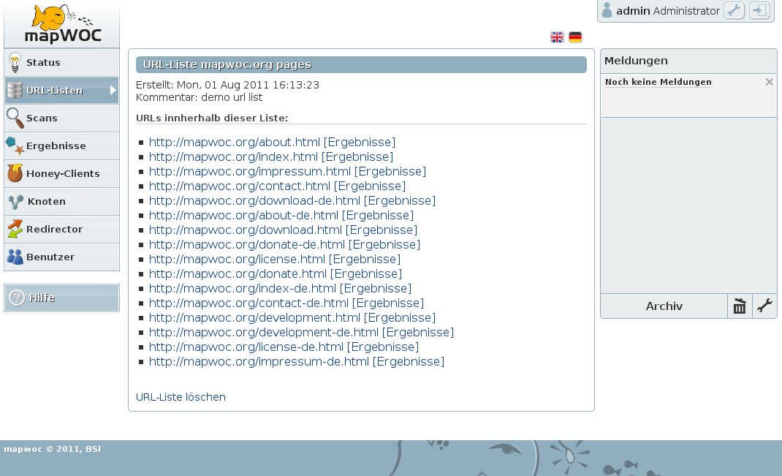Click the logout icon beside admin
Viewport: 782px width, 476px height.
[x=759, y=11]
